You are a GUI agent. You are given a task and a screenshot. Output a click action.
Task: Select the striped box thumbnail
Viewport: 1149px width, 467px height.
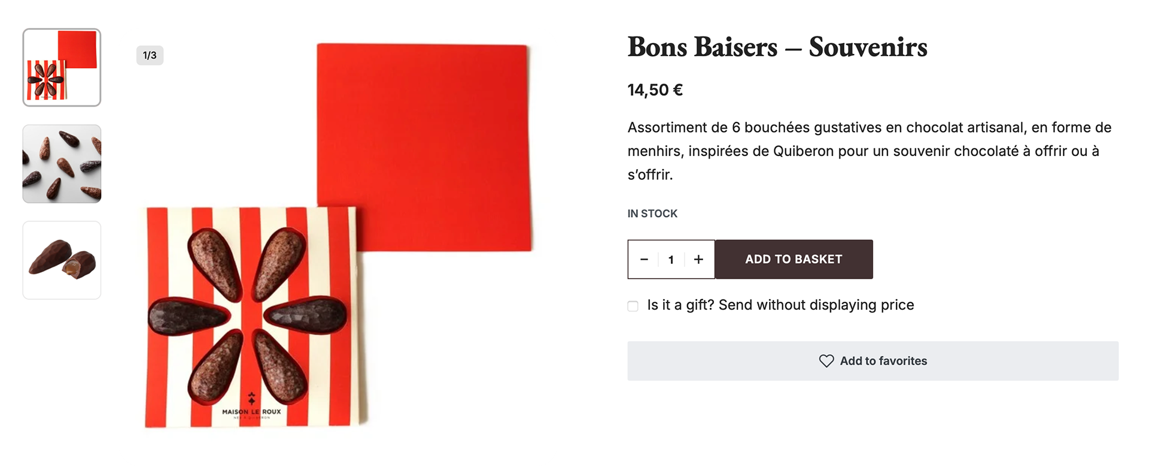pos(62,68)
